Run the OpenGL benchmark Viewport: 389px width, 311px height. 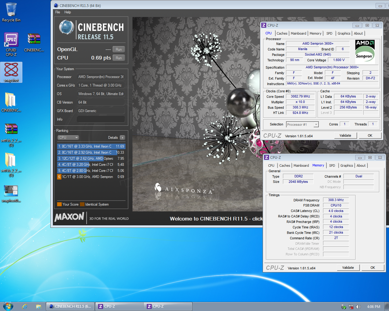(x=119, y=50)
